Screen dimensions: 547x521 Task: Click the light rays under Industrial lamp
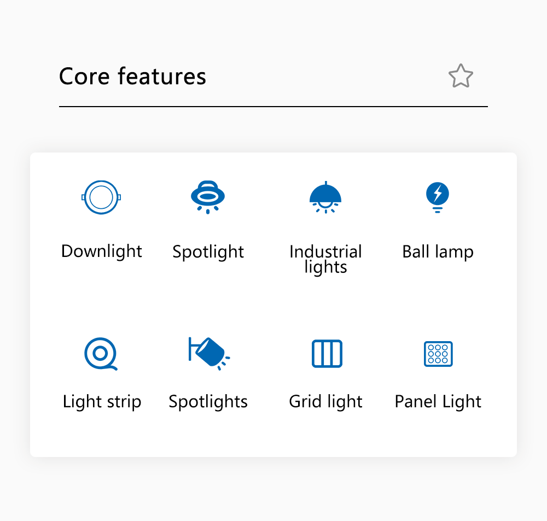[325, 208]
